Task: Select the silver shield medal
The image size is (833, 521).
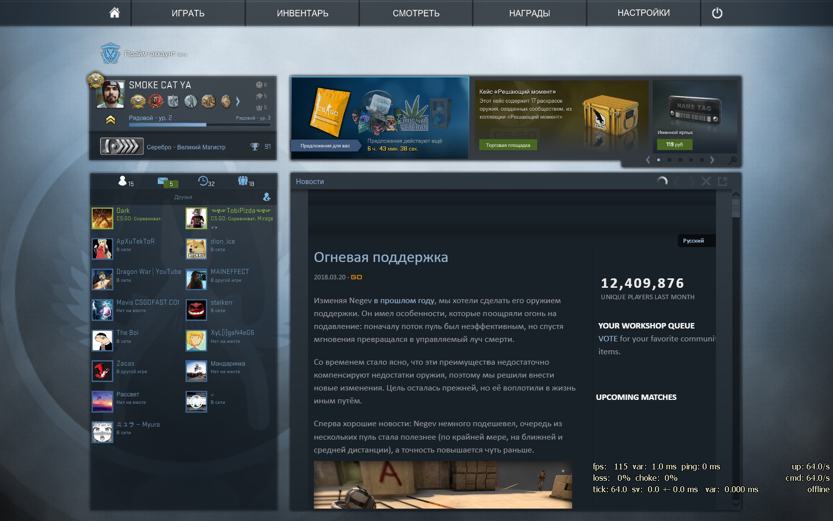Action: [173, 101]
